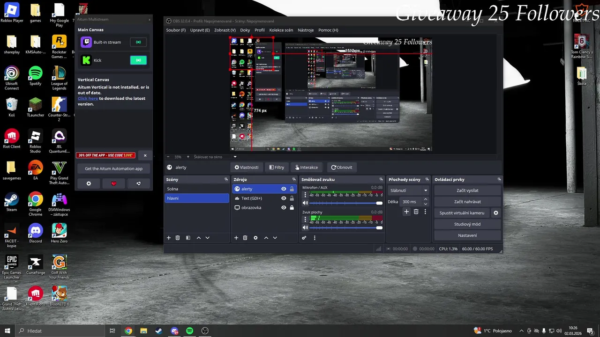Unlock the obrazovka source

(292, 208)
